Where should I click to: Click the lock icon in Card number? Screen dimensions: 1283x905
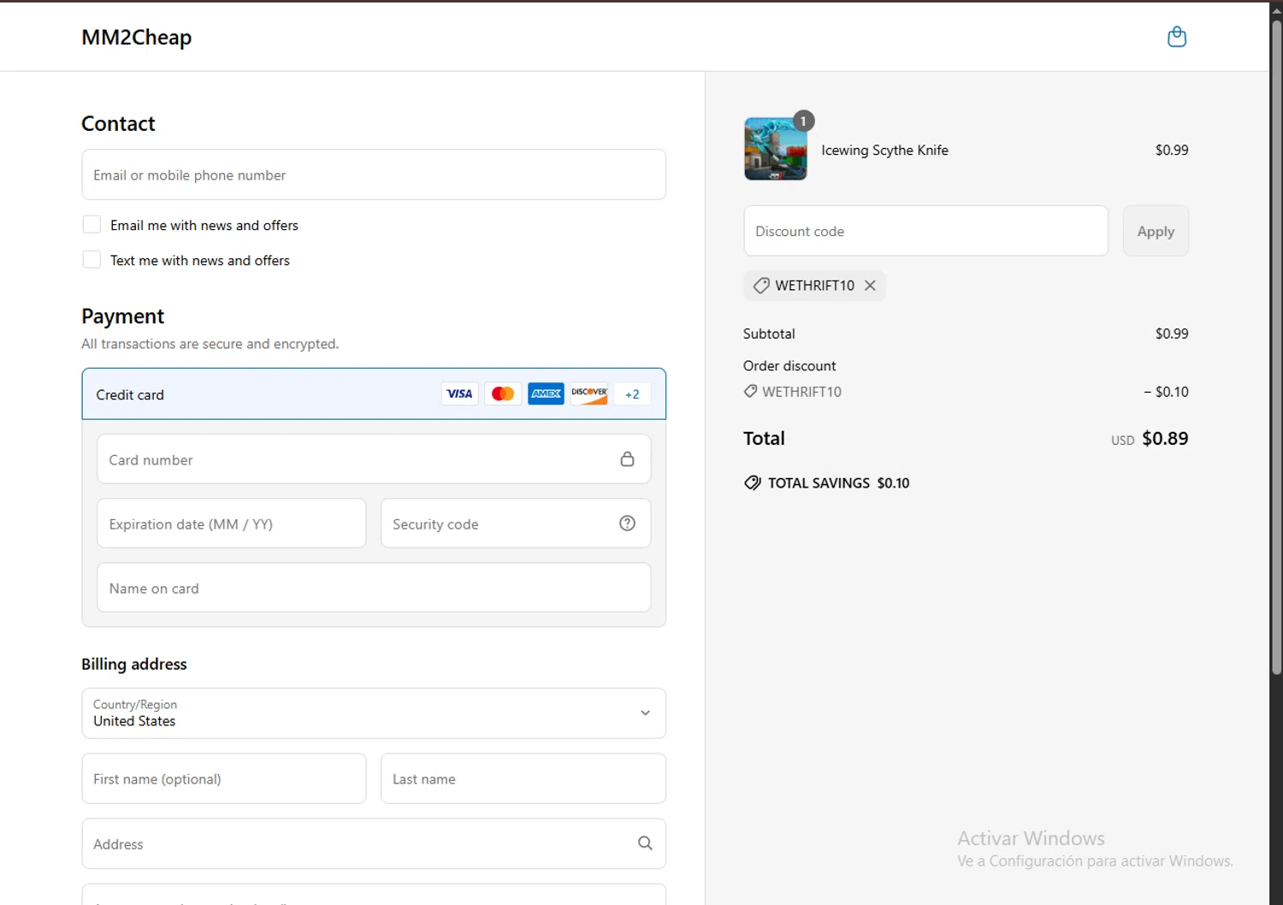tap(627, 459)
